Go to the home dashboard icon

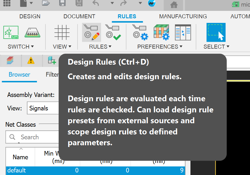click(x=173, y=5)
